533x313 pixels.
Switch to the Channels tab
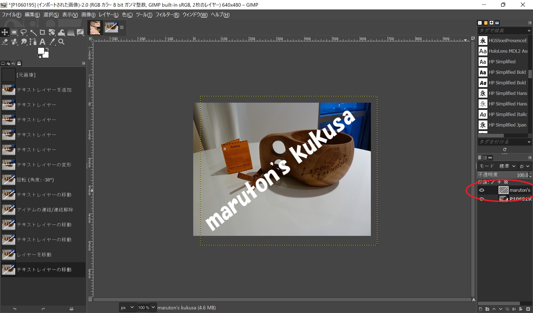[485, 158]
